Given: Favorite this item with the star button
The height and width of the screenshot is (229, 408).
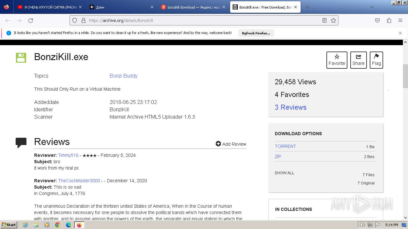Looking at the screenshot, I should click(337, 60).
